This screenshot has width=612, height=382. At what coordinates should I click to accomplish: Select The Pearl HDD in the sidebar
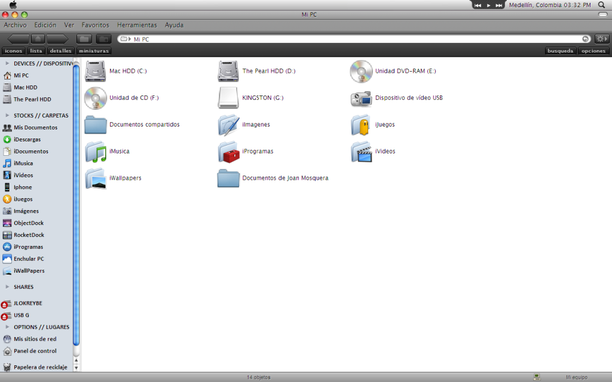pos(27,100)
